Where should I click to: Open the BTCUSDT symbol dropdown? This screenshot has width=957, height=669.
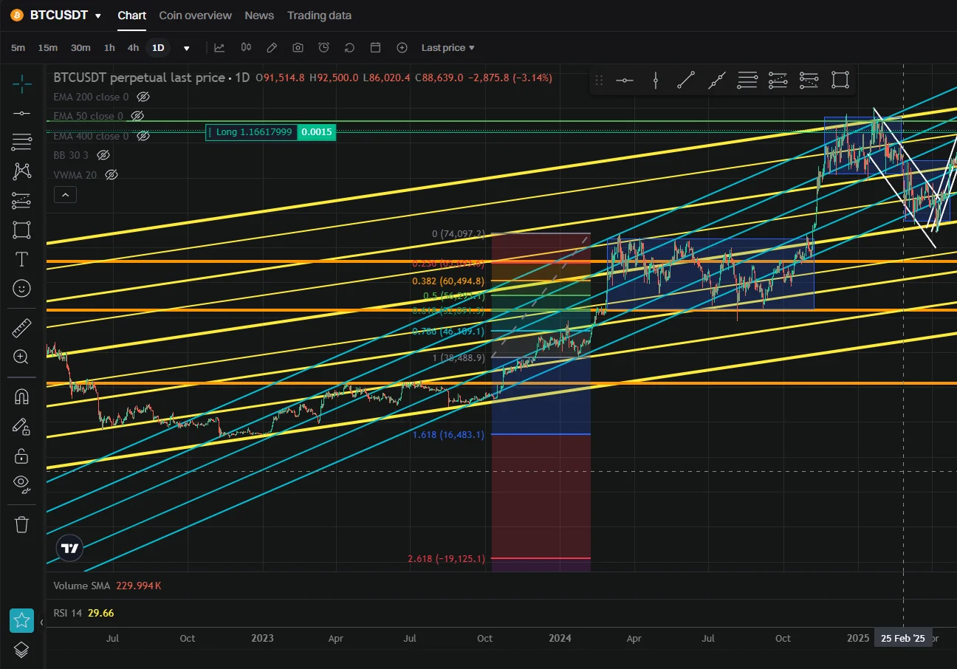tap(98, 16)
